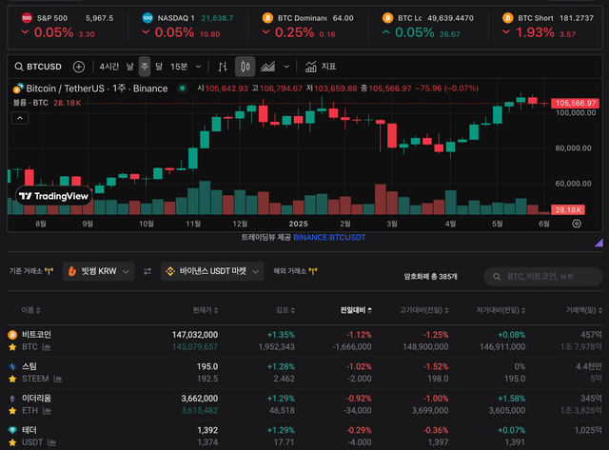Sort the table by 이름 column

pos(30,310)
